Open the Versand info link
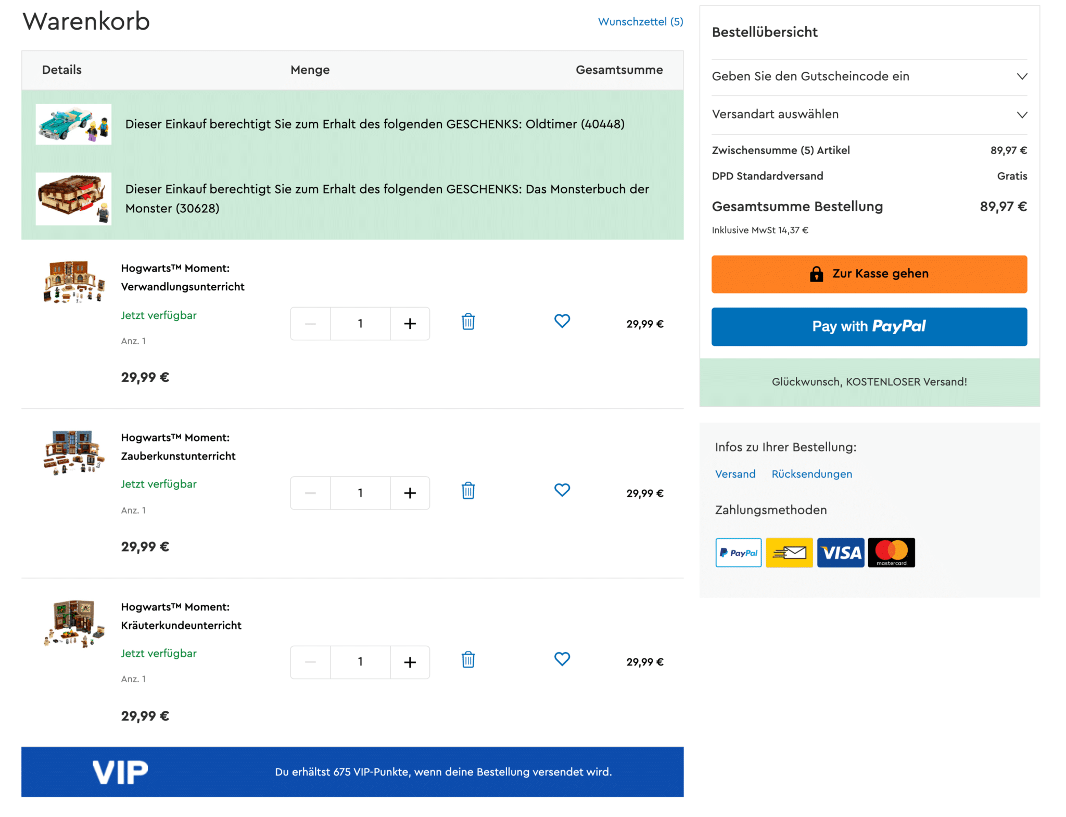 735,474
